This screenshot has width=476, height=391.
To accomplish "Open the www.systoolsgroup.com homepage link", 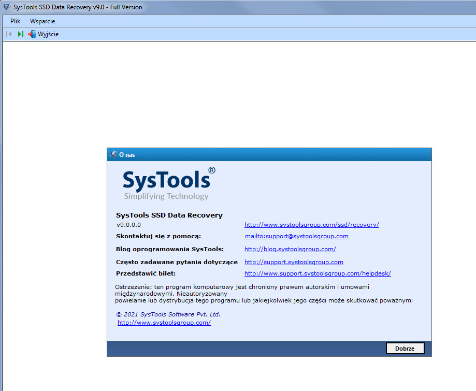I will point(164,323).
